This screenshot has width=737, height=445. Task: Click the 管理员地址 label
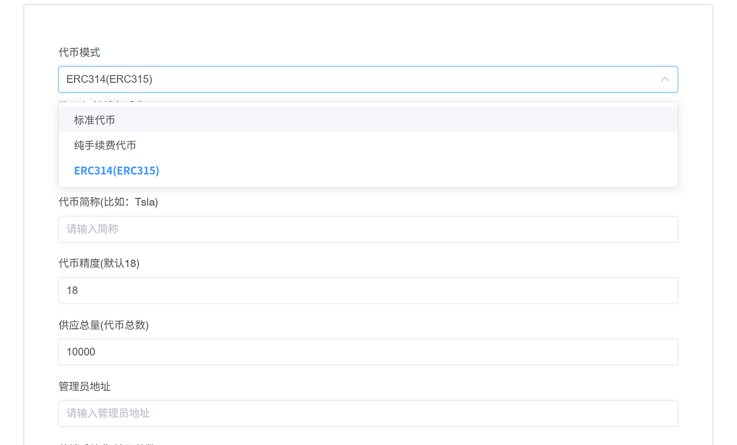(84, 386)
